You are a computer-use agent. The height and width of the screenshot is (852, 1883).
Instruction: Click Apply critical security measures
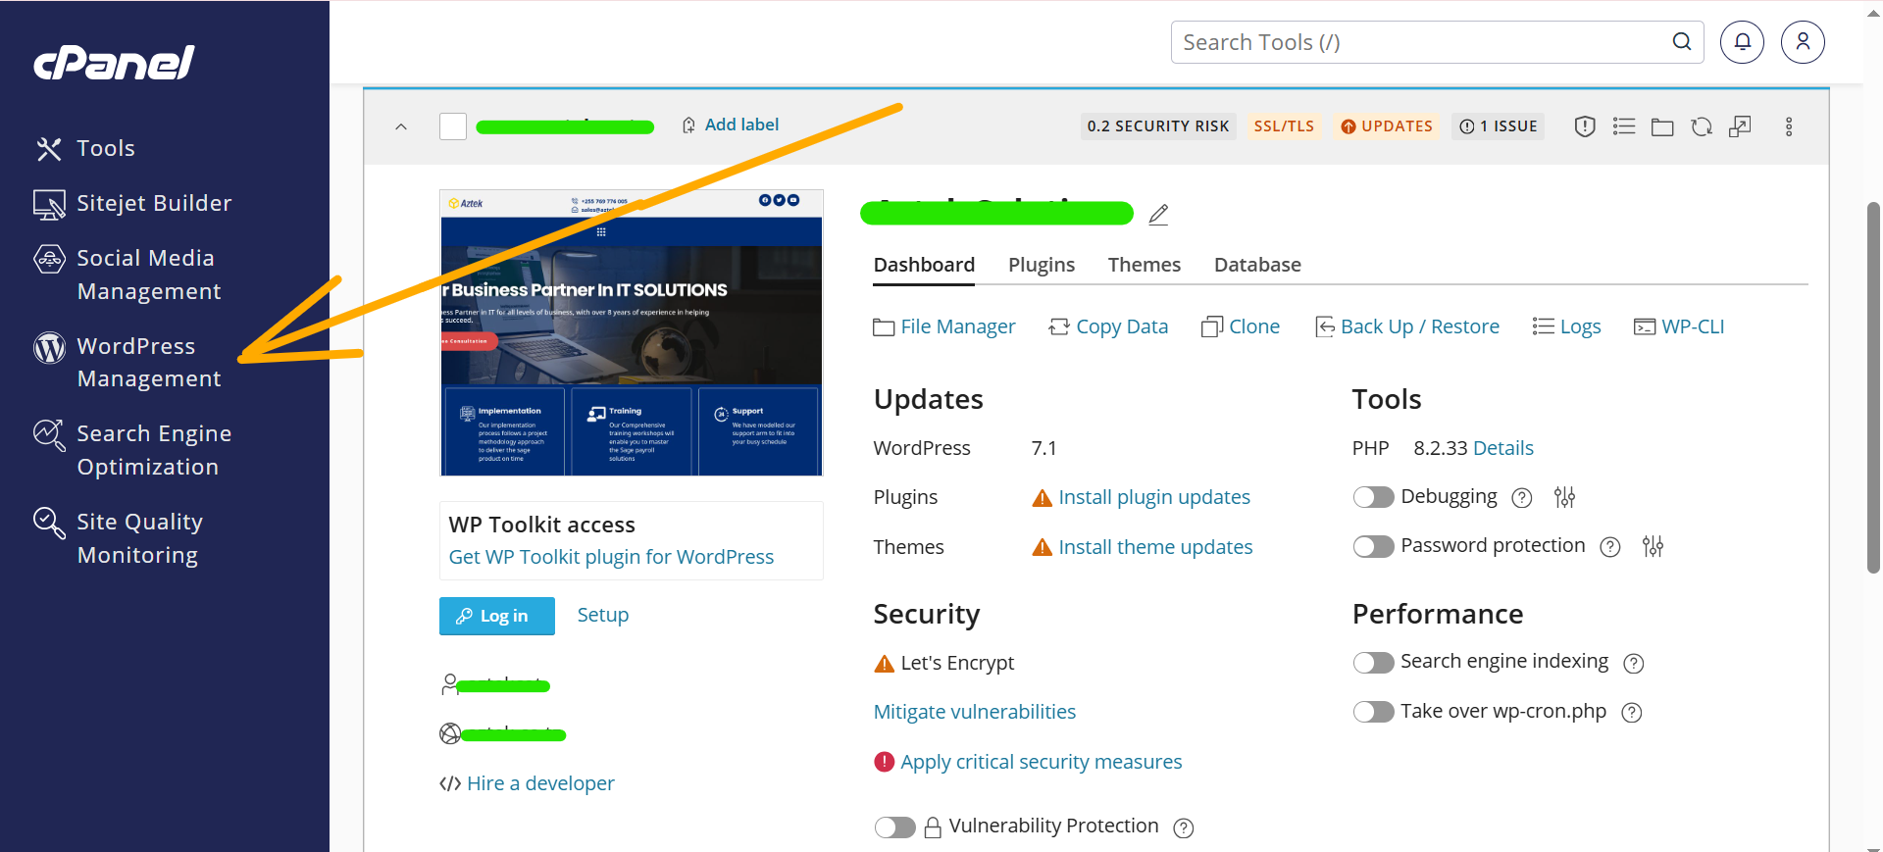pos(1042,762)
